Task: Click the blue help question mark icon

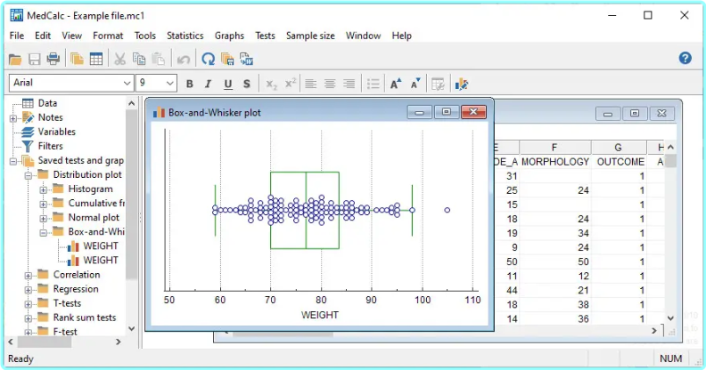Action: (685, 59)
